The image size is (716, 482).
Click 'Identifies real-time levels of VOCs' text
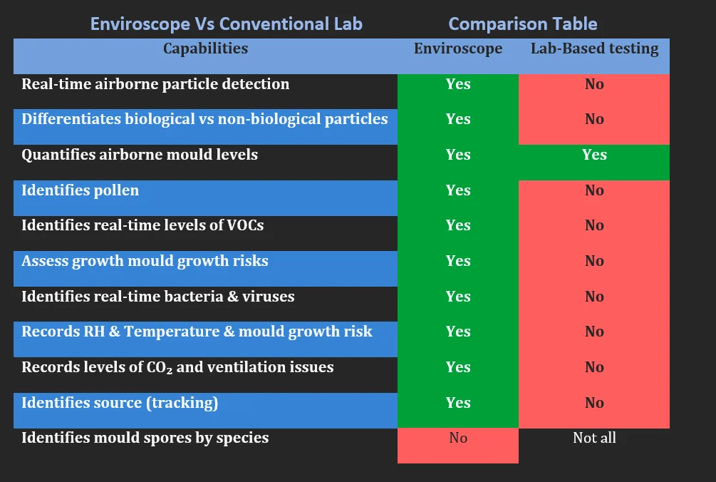pos(142,225)
